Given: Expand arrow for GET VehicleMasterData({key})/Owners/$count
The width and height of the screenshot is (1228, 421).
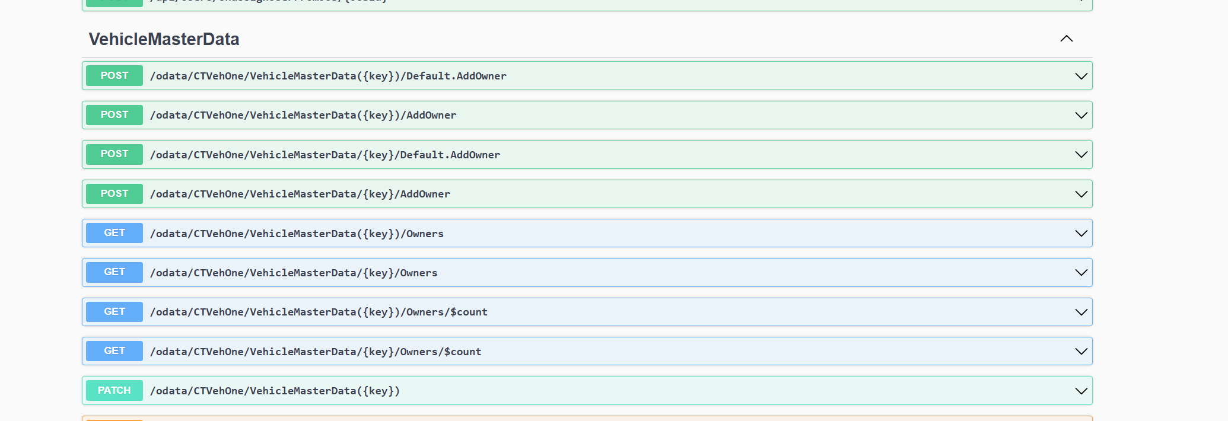Looking at the screenshot, I should point(1081,312).
